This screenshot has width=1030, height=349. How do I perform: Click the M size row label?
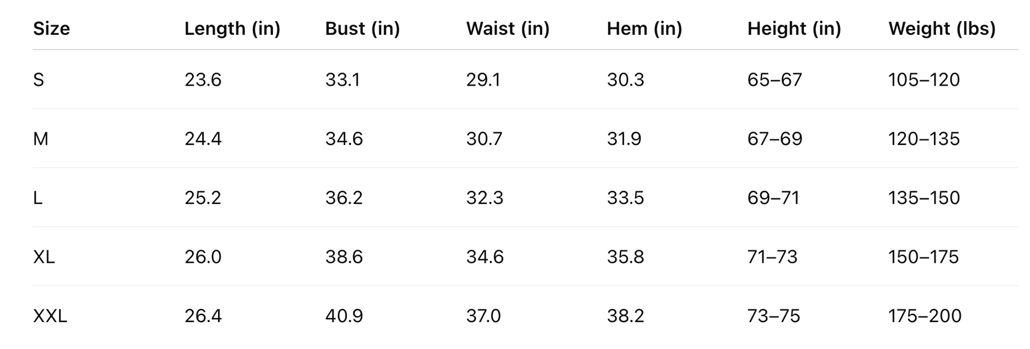pyautogui.click(x=41, y=139)
